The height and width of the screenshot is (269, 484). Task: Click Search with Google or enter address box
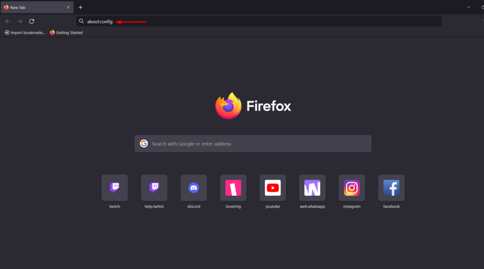point(253,144)
